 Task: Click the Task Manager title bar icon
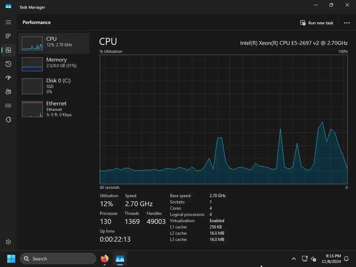click(8, 6)
